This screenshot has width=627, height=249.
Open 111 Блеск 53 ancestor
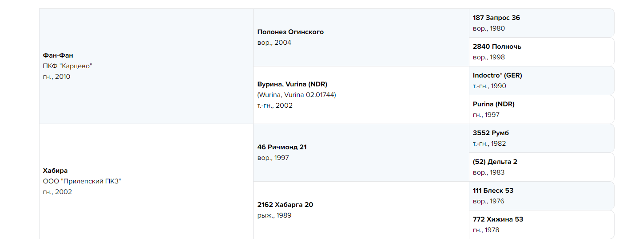(x=493, y=191)
